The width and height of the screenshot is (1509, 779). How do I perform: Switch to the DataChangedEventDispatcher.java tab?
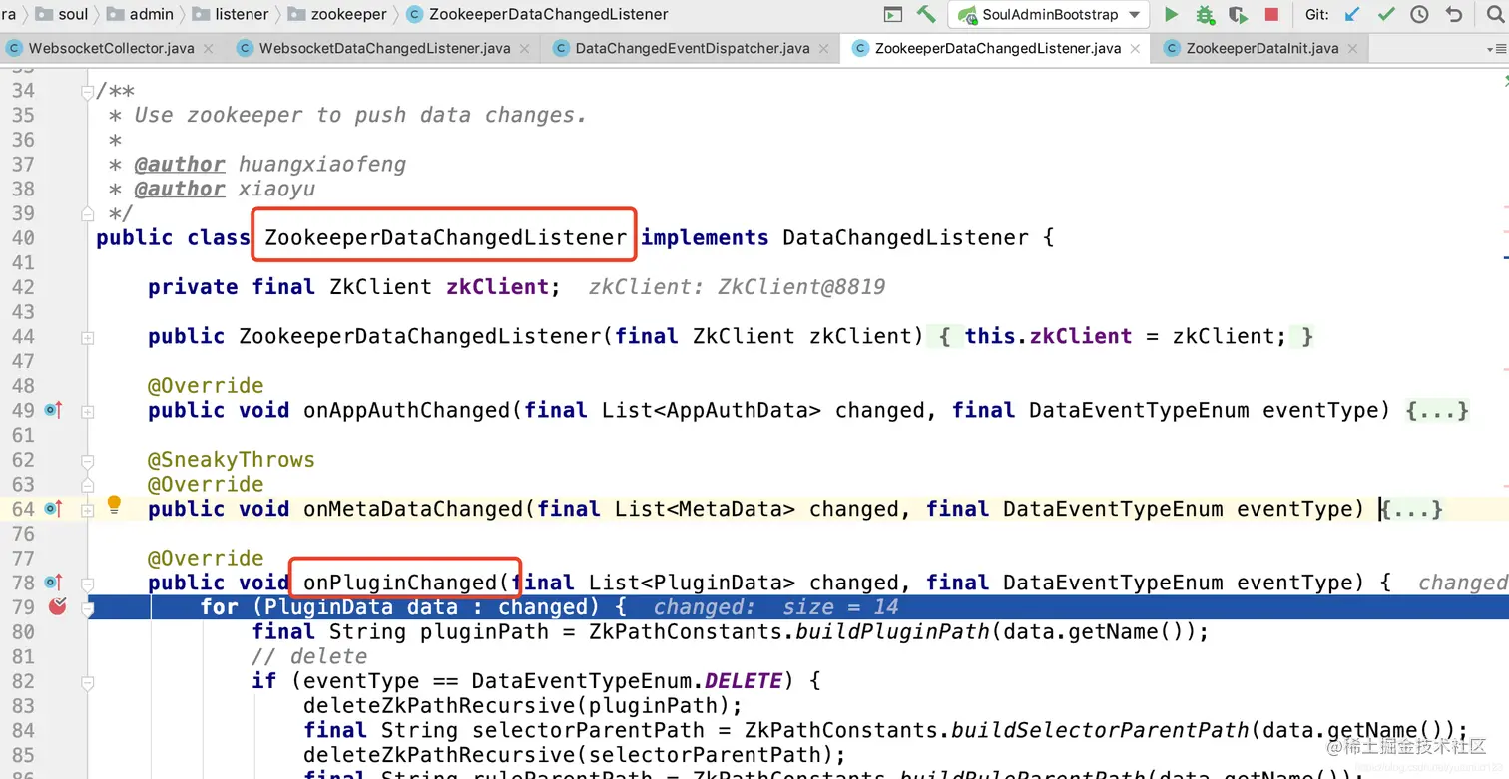pos(693,48)
